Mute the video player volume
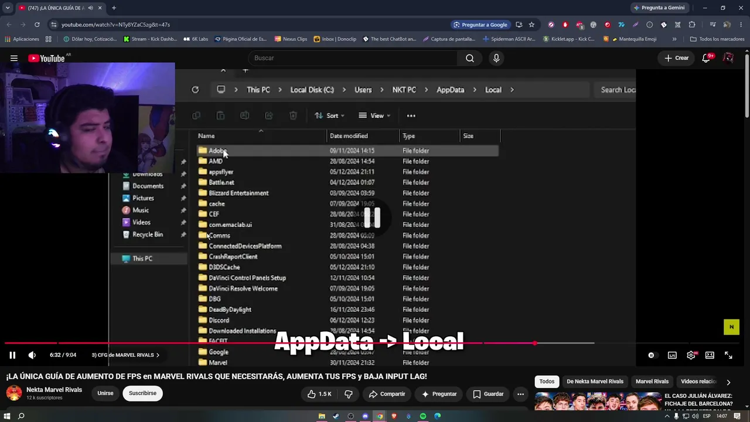The height and width of the screenshot is (422, 750). pyautogui.click(x=32, y=355)
